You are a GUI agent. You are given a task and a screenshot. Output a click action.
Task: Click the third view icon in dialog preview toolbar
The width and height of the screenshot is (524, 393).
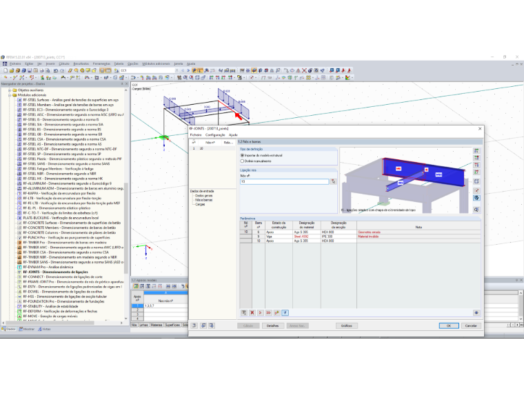(476, 165)
